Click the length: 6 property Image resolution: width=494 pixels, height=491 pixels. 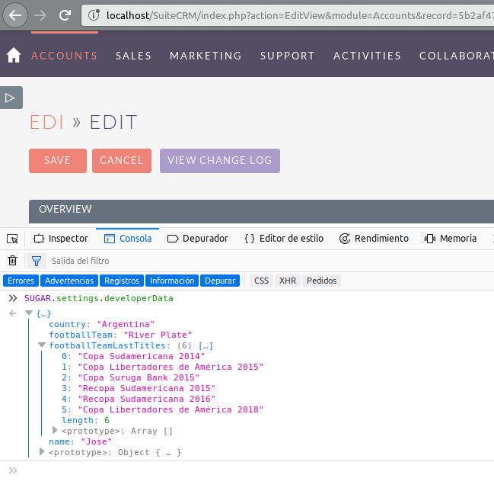pyautogui.click(x=86, y=420)
